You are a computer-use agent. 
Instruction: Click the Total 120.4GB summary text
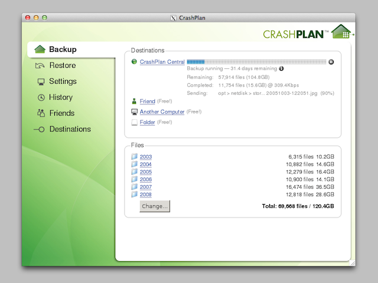298,206
